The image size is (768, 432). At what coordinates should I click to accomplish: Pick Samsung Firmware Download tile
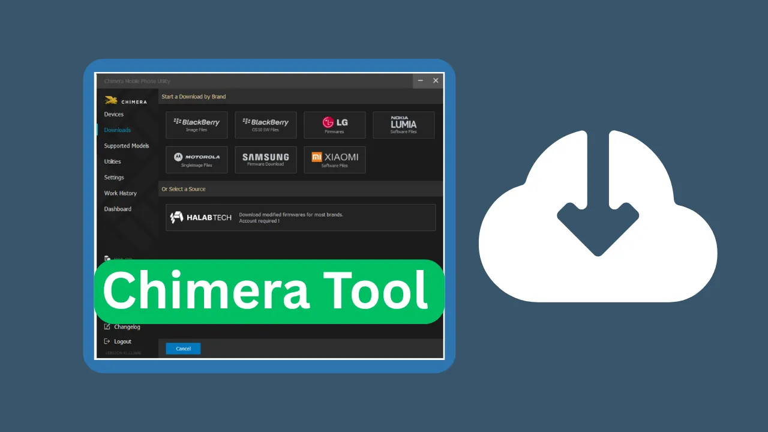[x=266, y=160]
